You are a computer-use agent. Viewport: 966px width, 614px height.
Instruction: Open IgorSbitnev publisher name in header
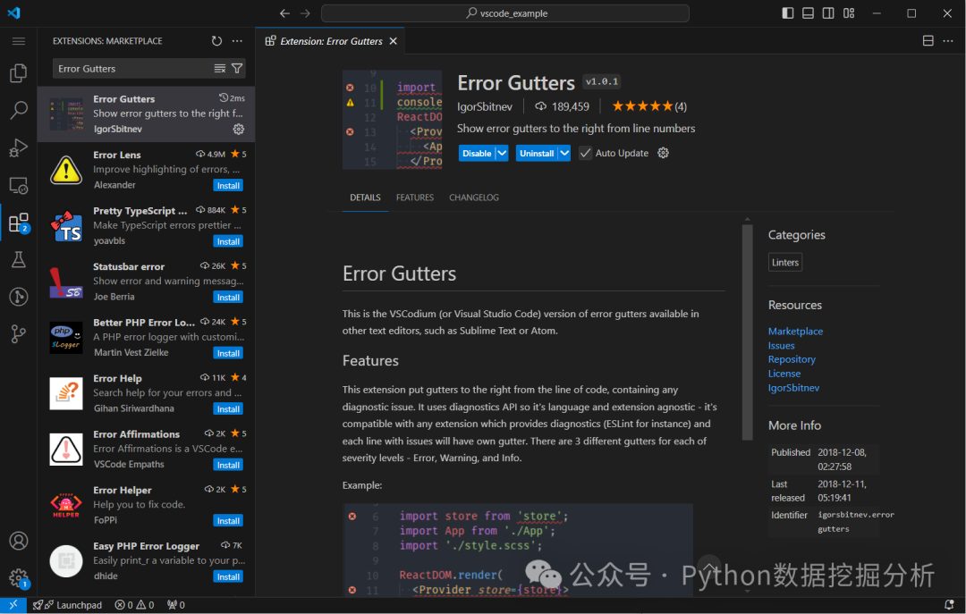(484, 106)
